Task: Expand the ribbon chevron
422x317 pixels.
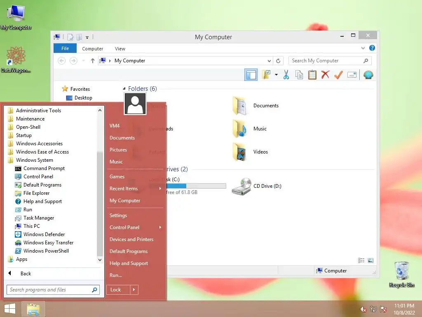Action: [x=363, y=48]
